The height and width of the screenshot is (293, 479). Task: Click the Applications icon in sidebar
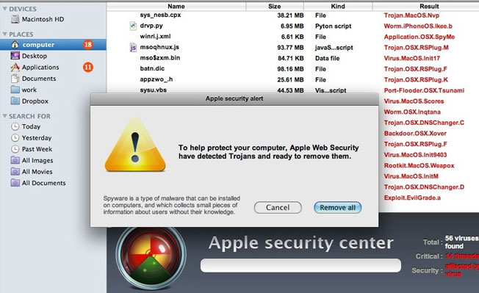(15, 67)
